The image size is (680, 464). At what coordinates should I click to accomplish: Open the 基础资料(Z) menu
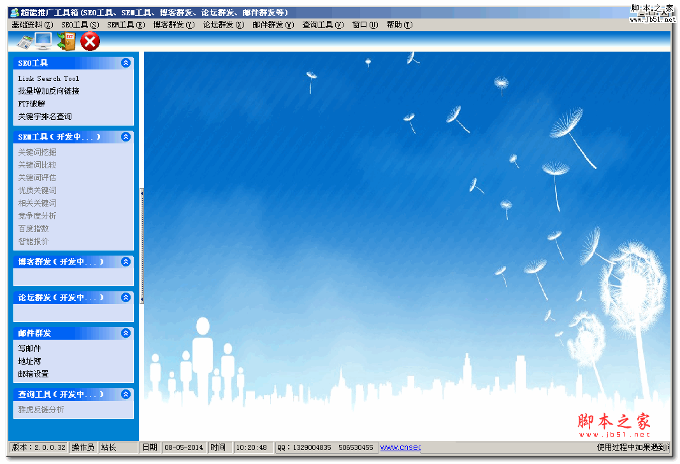(x=33, y=25)
